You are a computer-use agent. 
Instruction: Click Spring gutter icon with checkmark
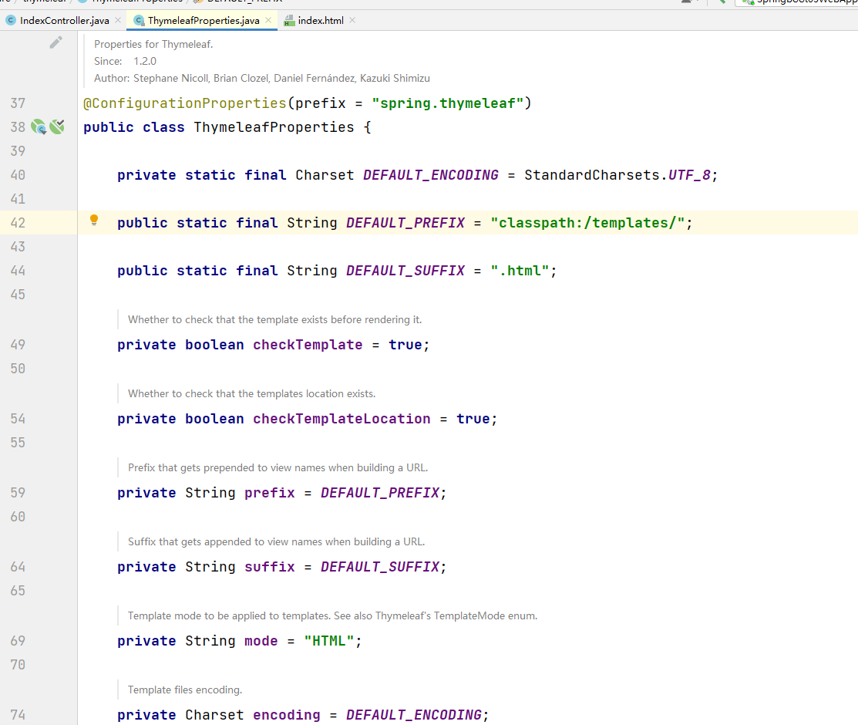[57, 127]
